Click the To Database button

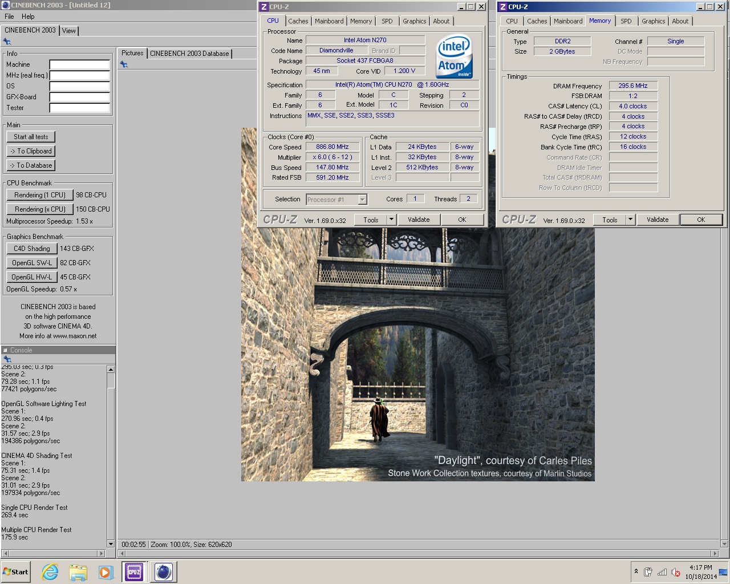(31, 165)
